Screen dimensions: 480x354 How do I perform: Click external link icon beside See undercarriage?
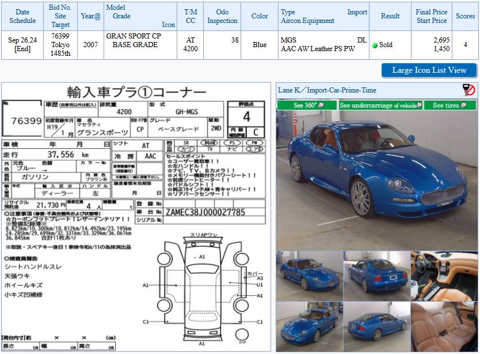pos(420,105)
